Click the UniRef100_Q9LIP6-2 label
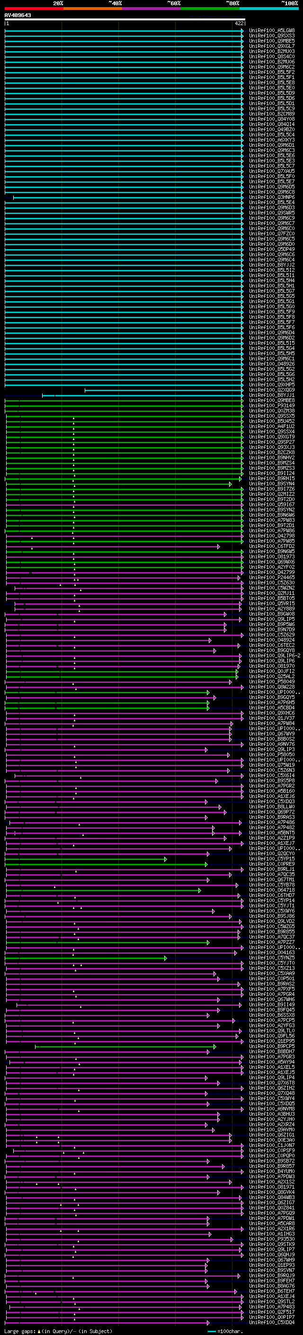 275,655
